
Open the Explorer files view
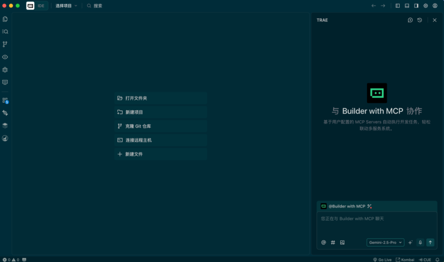[x=5, y=19]
